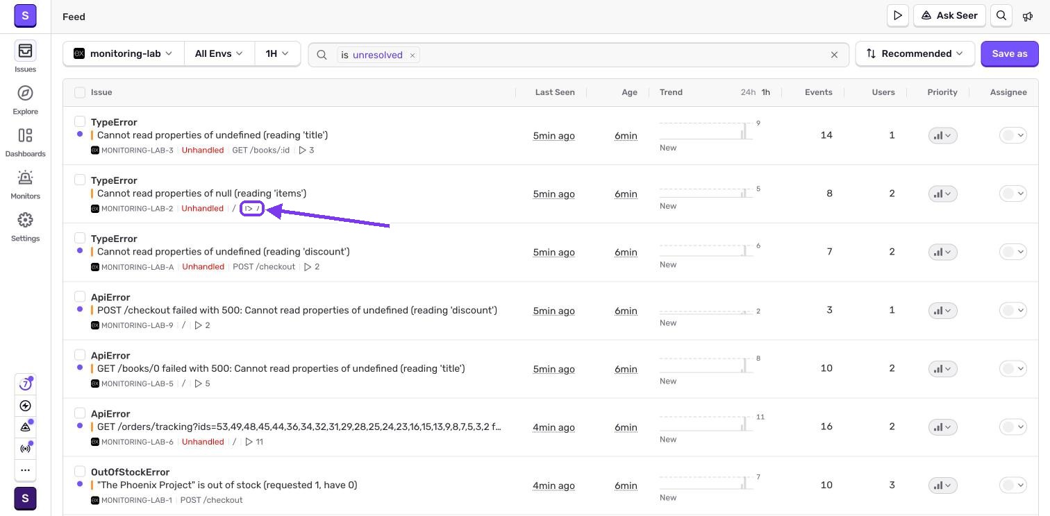Go to Dashboards in sidebar
1050x516 pixels.
coord(25,141)
